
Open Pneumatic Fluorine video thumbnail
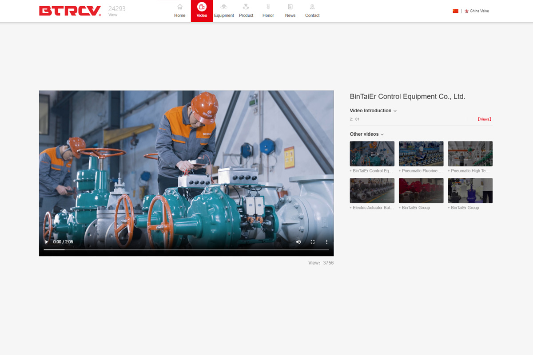point(421,154)
